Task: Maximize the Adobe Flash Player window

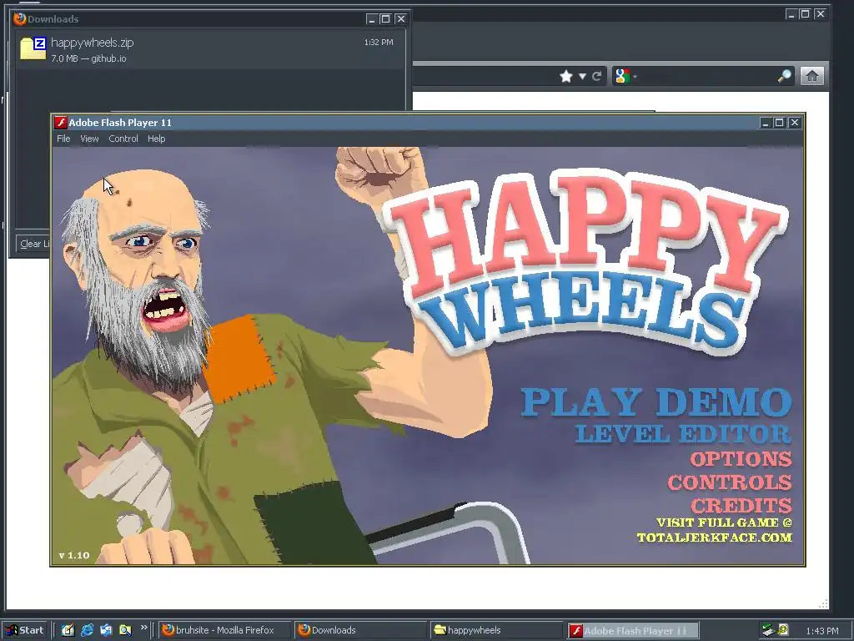Action: click(x=780, y=123)
